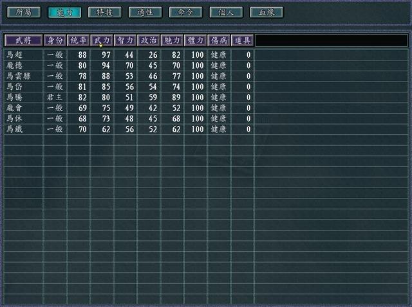Sort by the 傷病 column header

coord(219,40)
